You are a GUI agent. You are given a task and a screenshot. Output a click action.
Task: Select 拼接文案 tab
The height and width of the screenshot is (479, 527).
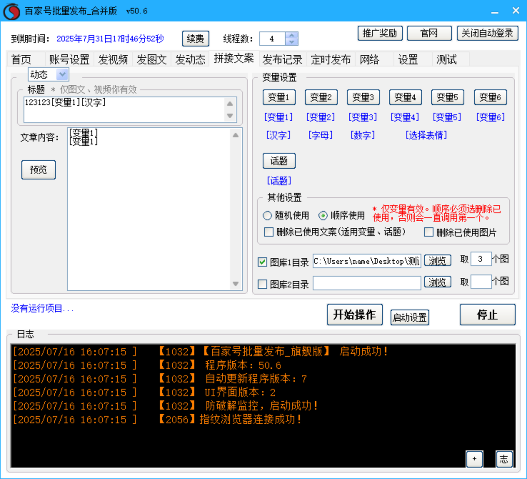(234, 59)
